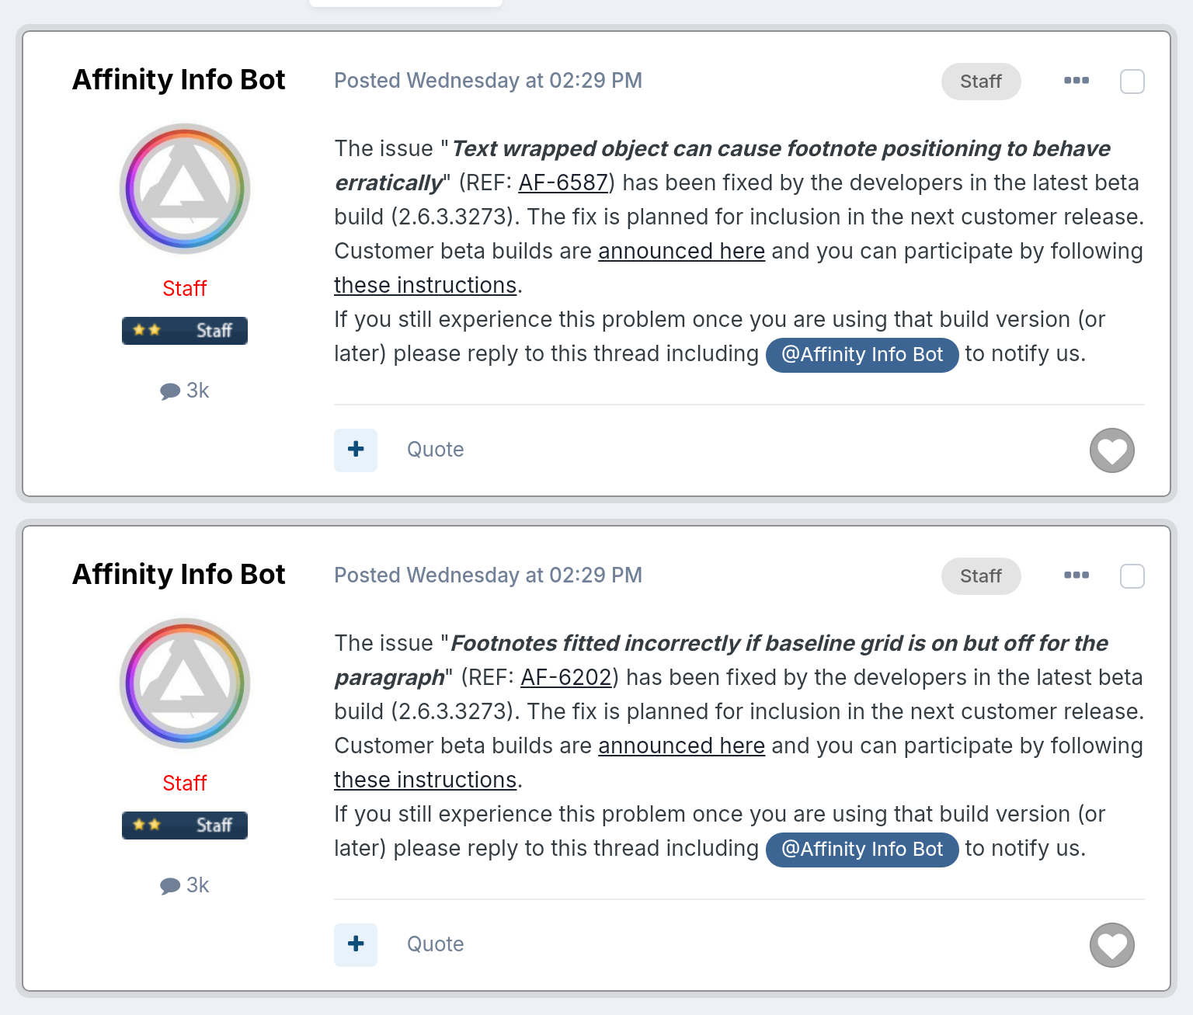Open 'announced here' link in first post
The width and height of the screenshot is (1193, 1015).
(681, 251)
